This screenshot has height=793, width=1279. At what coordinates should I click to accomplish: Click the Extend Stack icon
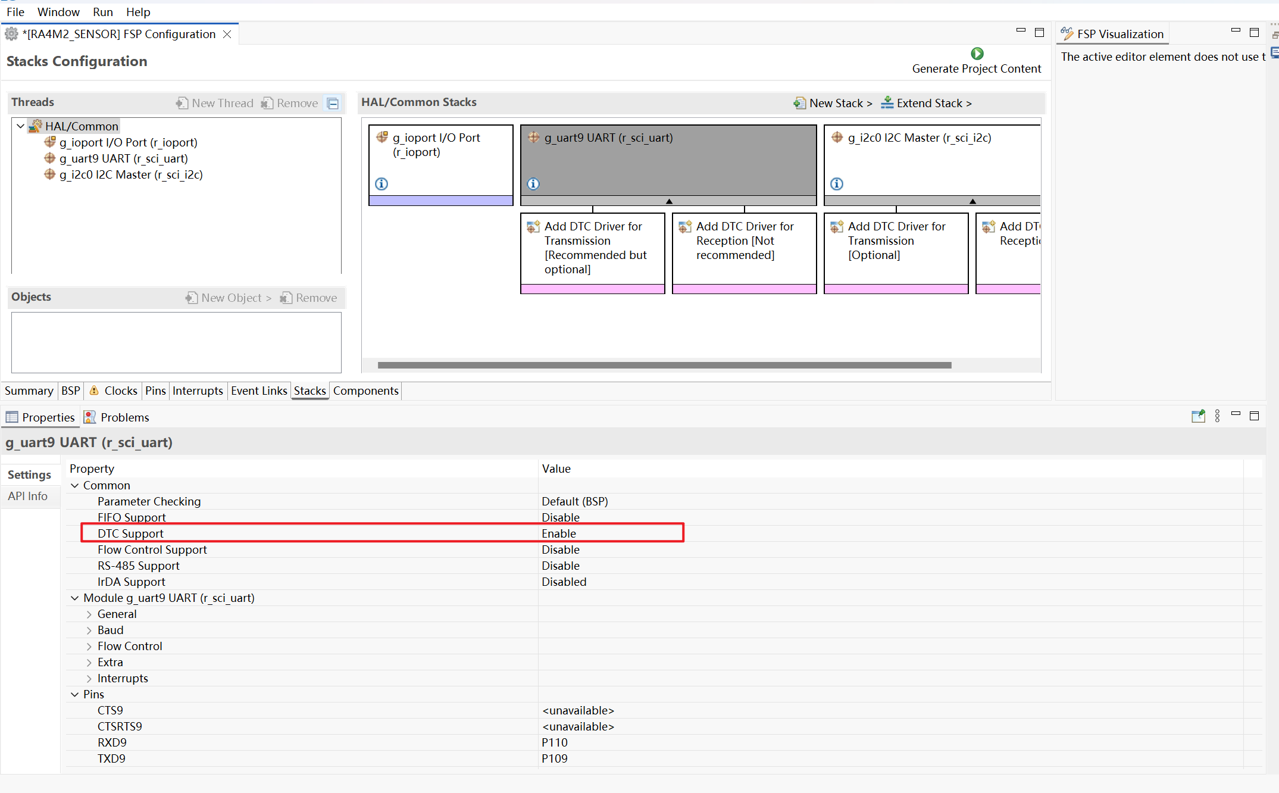887,102
